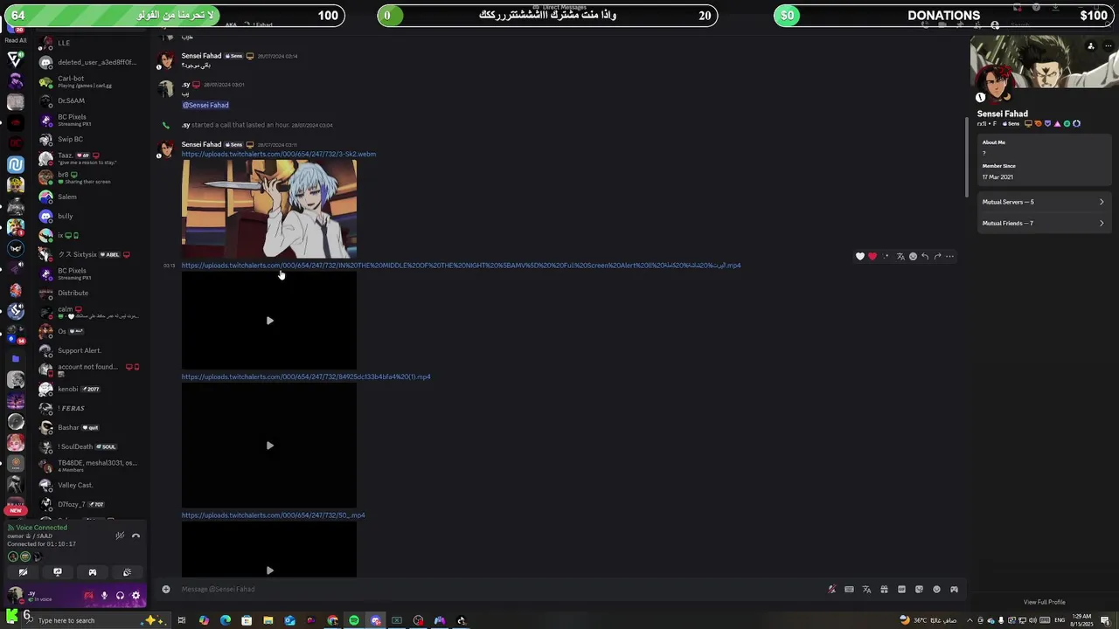Screen dimensions: 1119x629
Task: Click translate icon in message bar
Action: (x=866, y=589)
